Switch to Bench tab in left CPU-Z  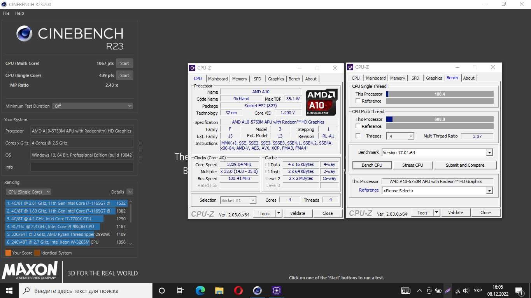[x=294, y=79]
